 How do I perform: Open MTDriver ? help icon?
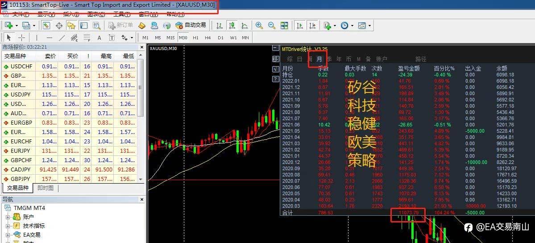pos(276,80)
